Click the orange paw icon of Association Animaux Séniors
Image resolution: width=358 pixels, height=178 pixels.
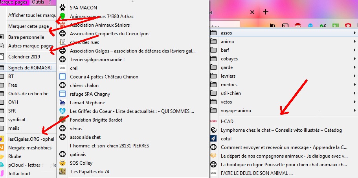[x=62, y=25]
